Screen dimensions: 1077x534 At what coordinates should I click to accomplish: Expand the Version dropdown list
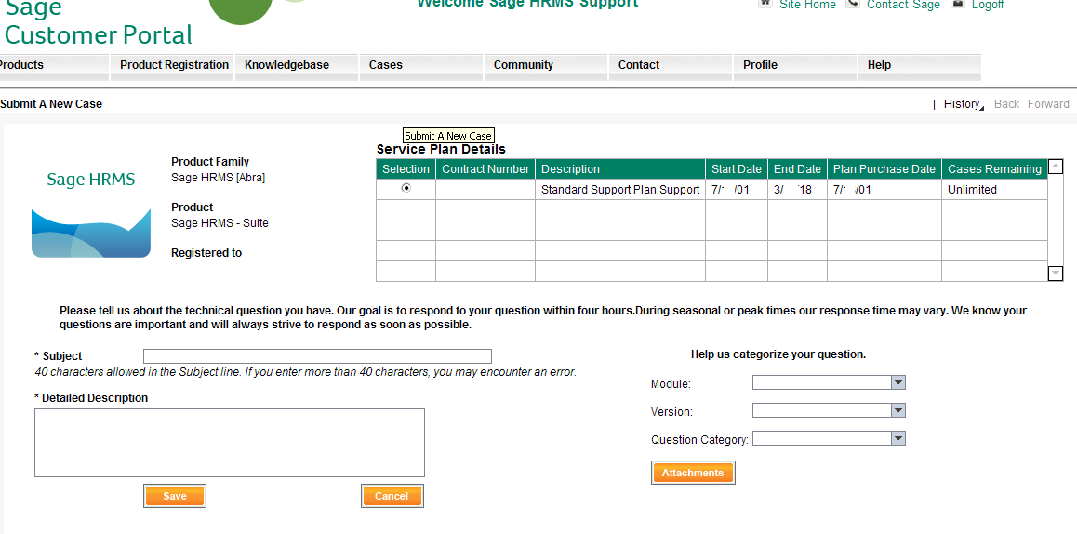click(897, 410)
